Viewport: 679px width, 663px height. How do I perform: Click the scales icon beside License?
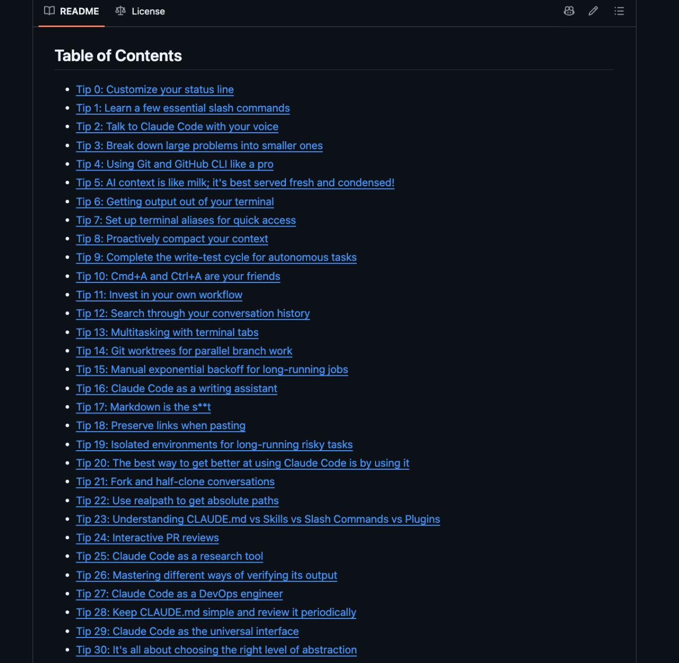pos(120,11)
